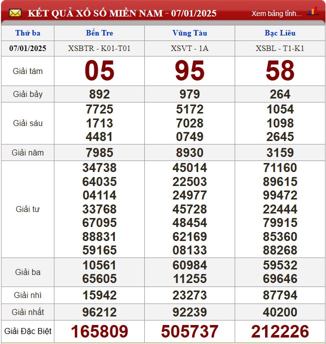The height and width of the screenshot is (344, 326).
Task: Select Bến Tre special prize 165809
Action: 99,331
